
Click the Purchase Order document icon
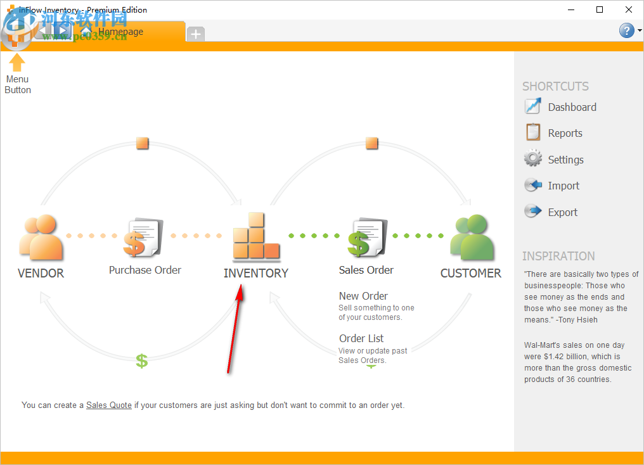pos(143,238)
